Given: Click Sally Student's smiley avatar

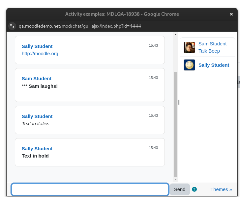Looking at the screenshot, I should 189,65.
